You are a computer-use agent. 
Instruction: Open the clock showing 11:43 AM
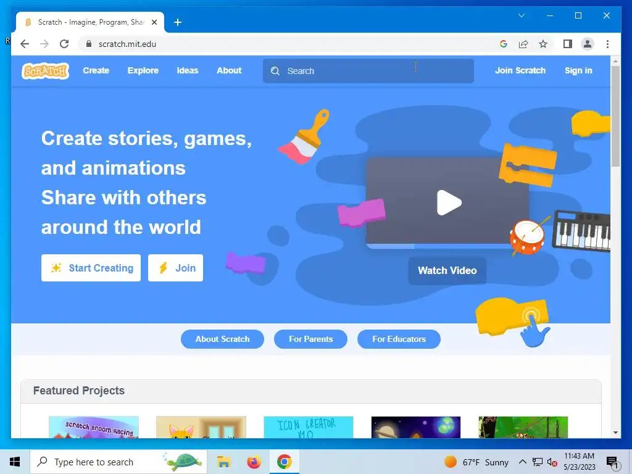(x=579, y=462)
